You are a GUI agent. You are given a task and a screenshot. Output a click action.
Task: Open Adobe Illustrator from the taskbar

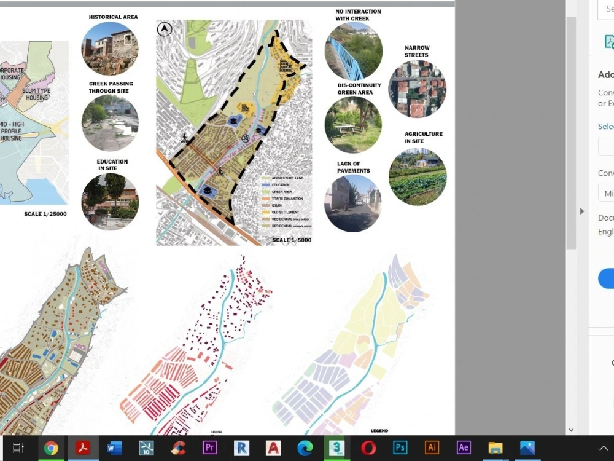click(432, 447)
